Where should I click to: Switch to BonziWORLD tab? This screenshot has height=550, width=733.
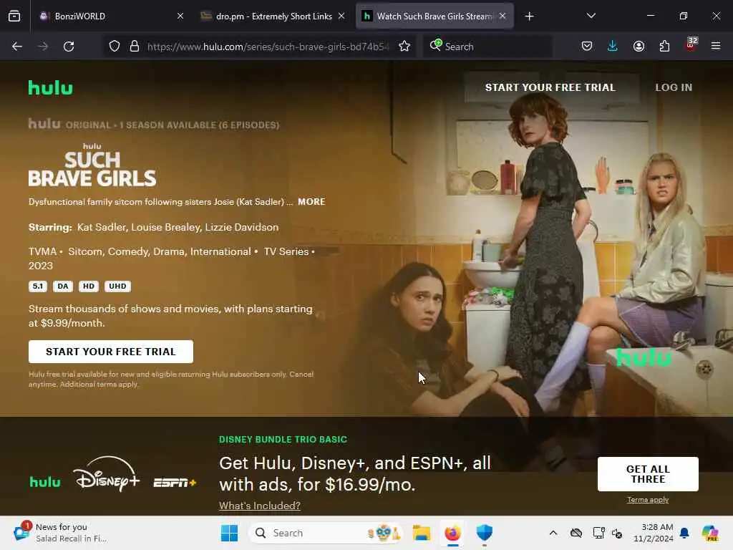[x=112, y=16]
